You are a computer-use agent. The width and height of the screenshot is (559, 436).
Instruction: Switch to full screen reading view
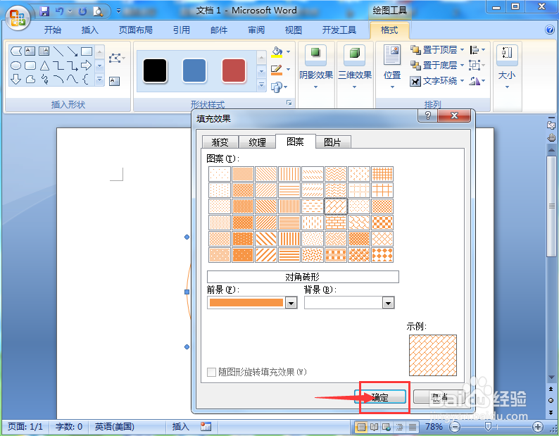(374, 427)
